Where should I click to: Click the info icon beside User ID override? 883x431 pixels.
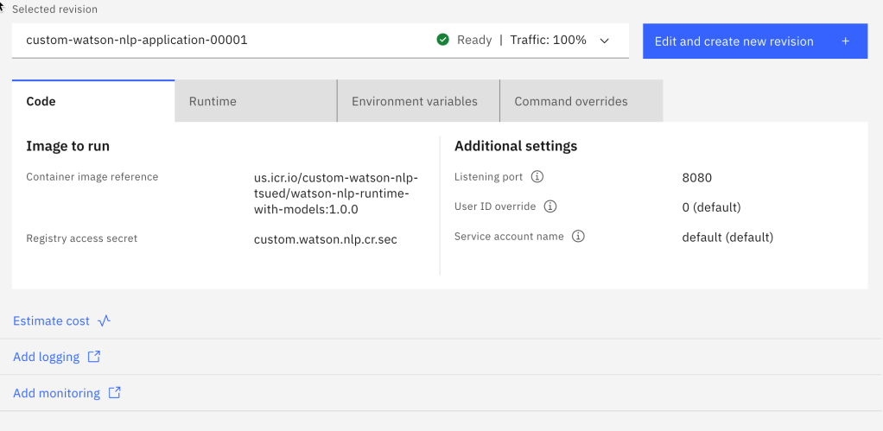[x=550, y=206]
